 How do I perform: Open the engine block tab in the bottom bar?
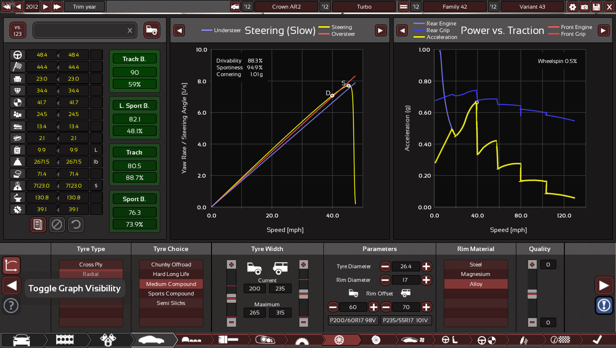click(x=65, y=340)
